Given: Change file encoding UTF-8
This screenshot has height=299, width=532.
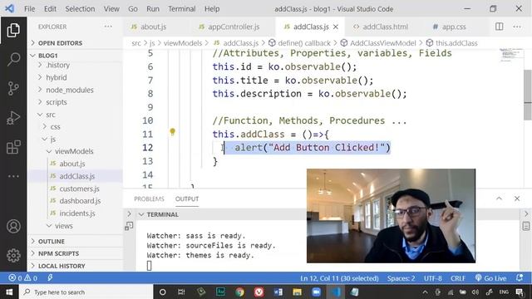Looking at the screenshot, I should [432, 278].
